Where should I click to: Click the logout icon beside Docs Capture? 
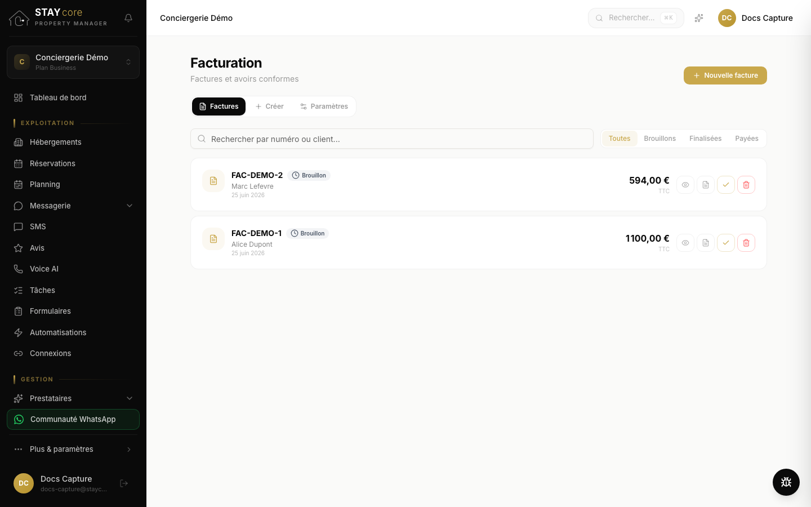(124, 483)
